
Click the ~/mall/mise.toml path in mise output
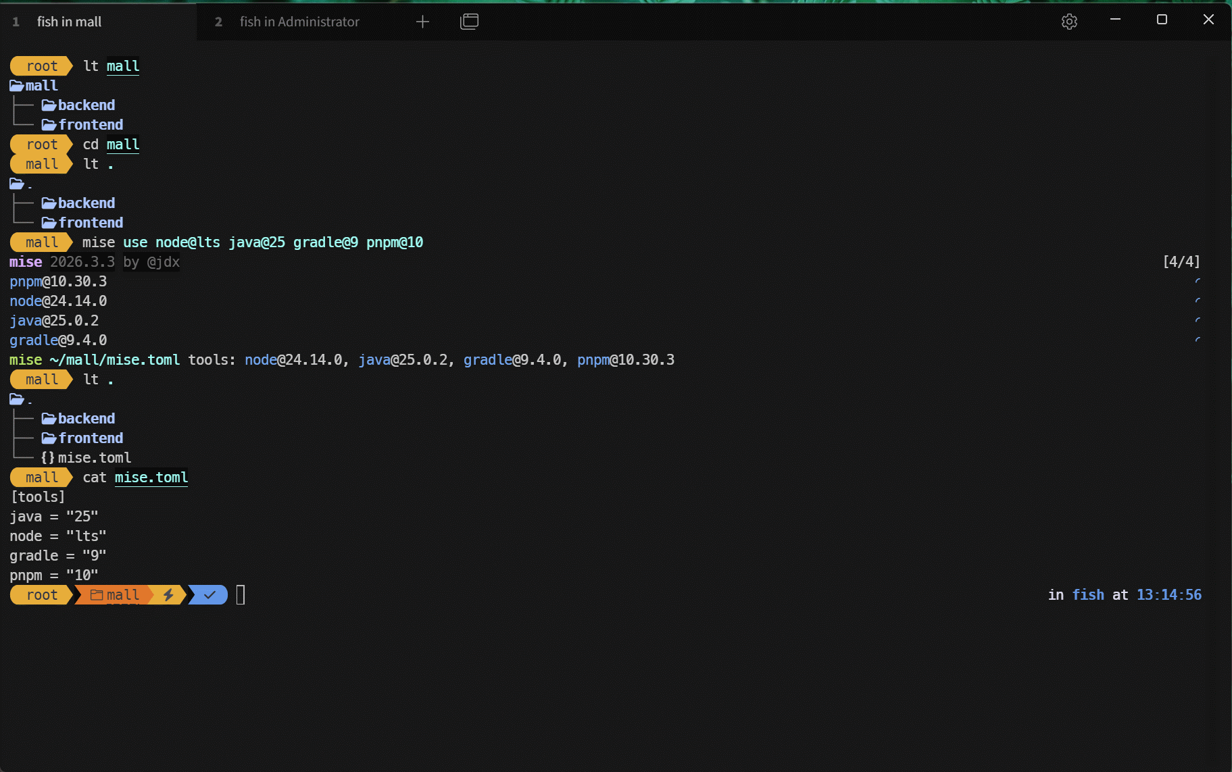[x=114, y=360]
